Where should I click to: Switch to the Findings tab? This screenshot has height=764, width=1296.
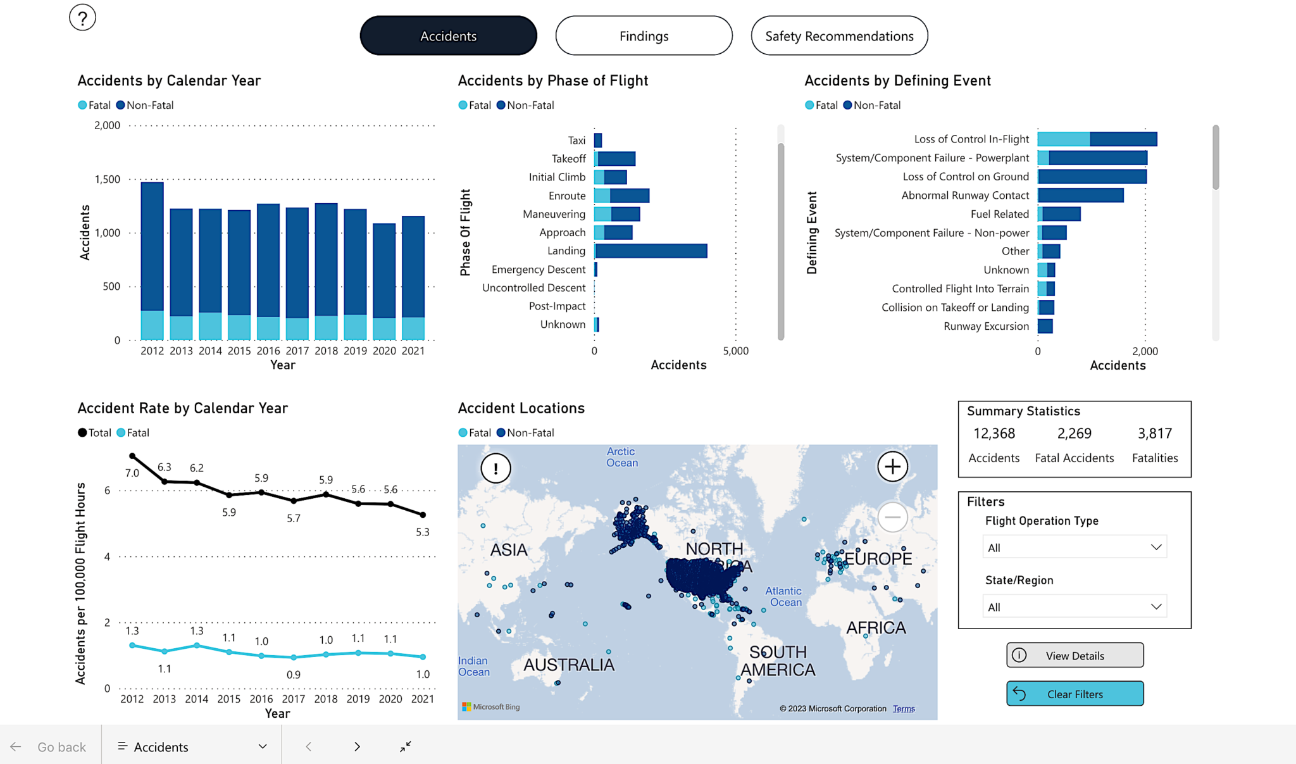point(644,36)
